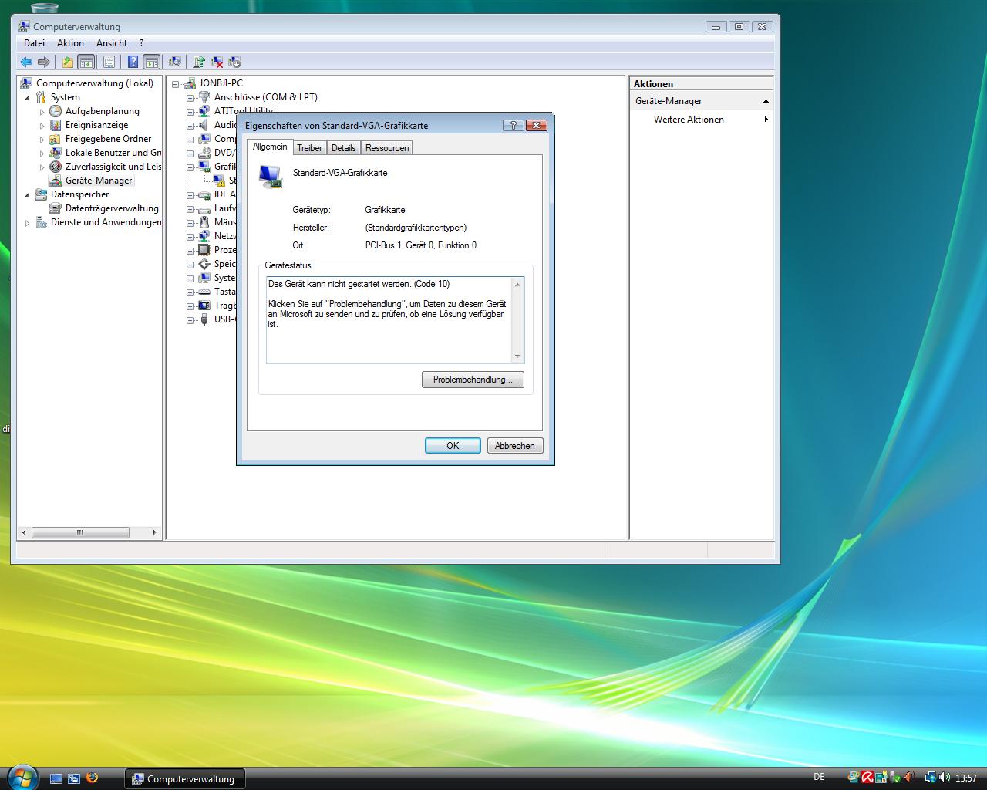The image size is (987, 790).
Task: Open the Aktion menu
Action: click(x=70, y=43)
